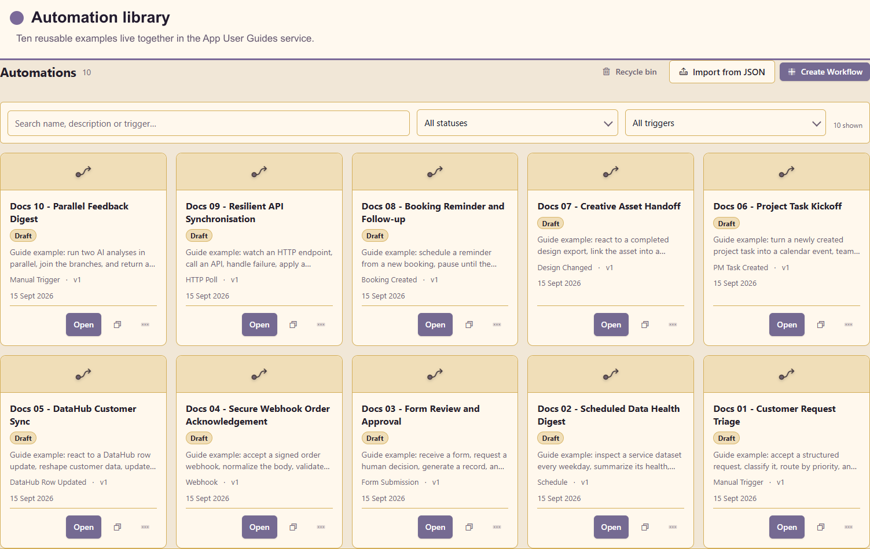Click the Docs 07 - Creative Asset Handoff title
The height and width of the screenshot is (549, 870).
tap(609, 206)
